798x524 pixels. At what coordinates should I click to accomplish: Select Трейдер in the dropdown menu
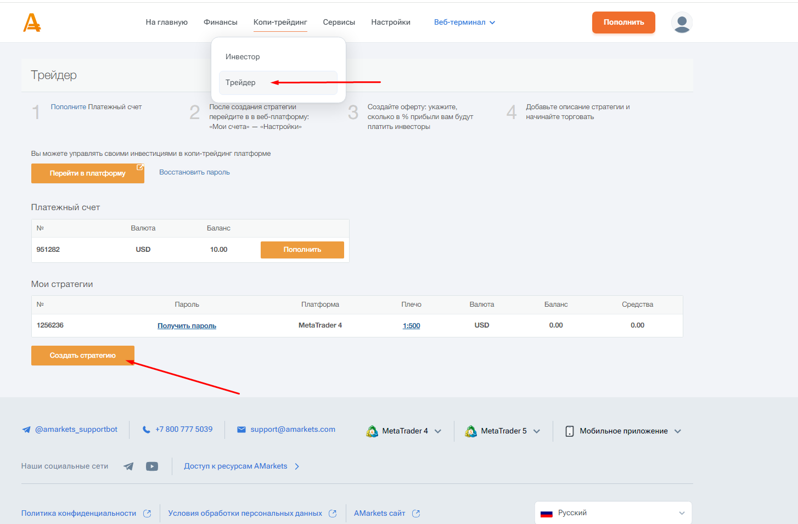point(240,83)
